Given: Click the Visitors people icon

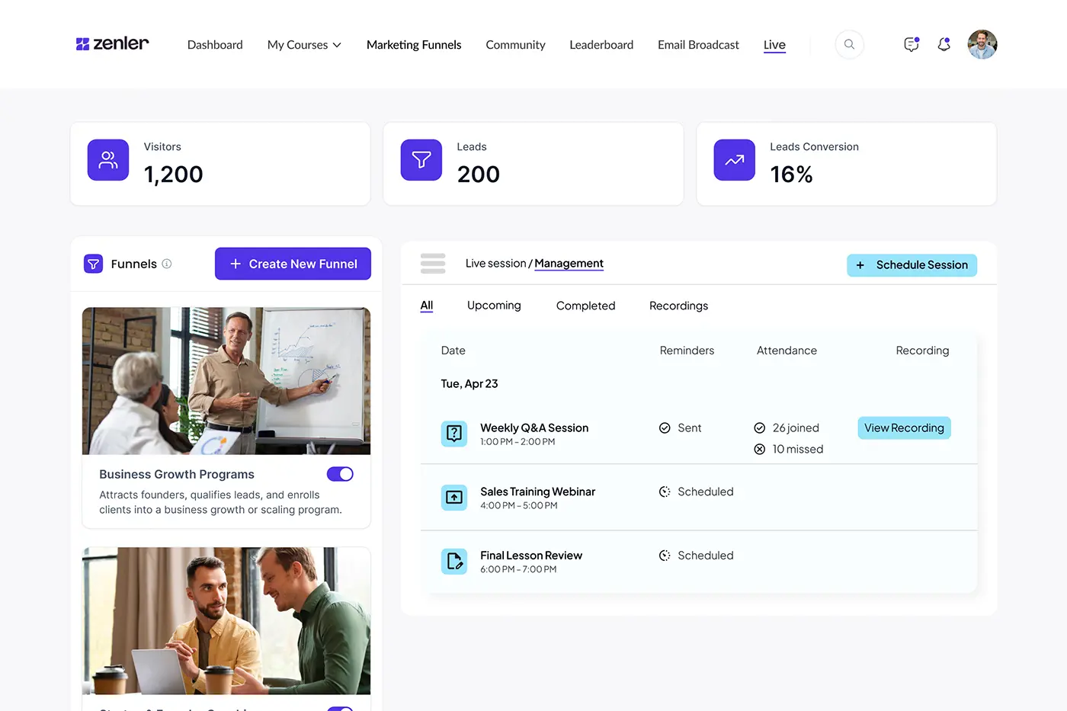Looking at the screenshot, I should click(108, 160).
